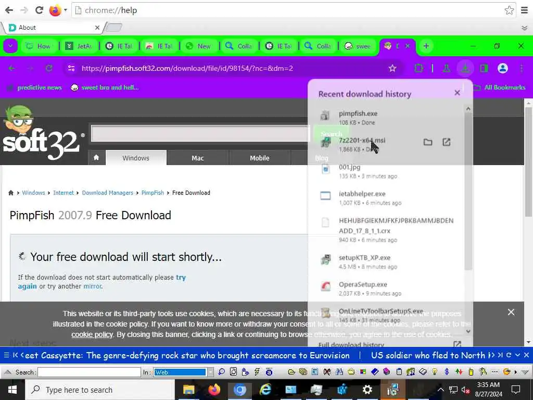Click the soft32 home icon tab

[x=96, y=157]
